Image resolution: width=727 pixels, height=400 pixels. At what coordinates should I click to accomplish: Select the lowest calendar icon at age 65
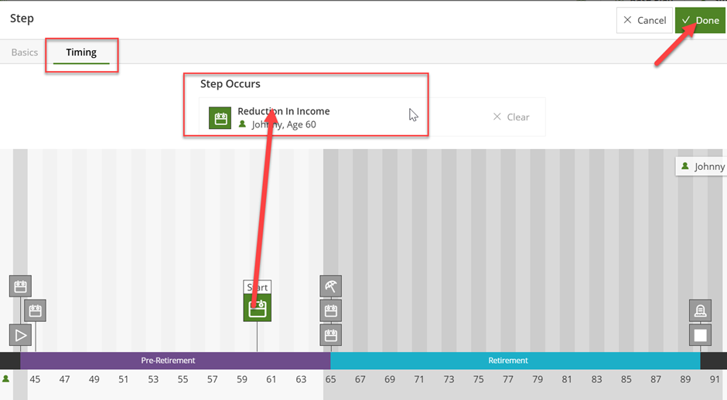(x=331, y=335)
